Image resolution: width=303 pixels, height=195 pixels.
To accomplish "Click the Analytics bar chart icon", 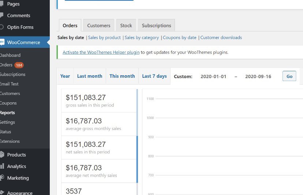I will (x=2, y=166).
